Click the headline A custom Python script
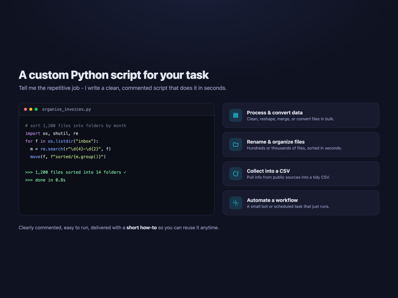Viewport: 398px width, 298px height. pos(114,75)
